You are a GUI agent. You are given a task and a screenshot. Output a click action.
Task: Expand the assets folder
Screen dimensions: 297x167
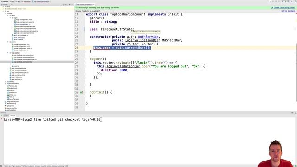(x=6, y=82)
